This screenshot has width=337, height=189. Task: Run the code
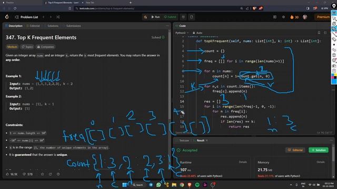[155, 17]
